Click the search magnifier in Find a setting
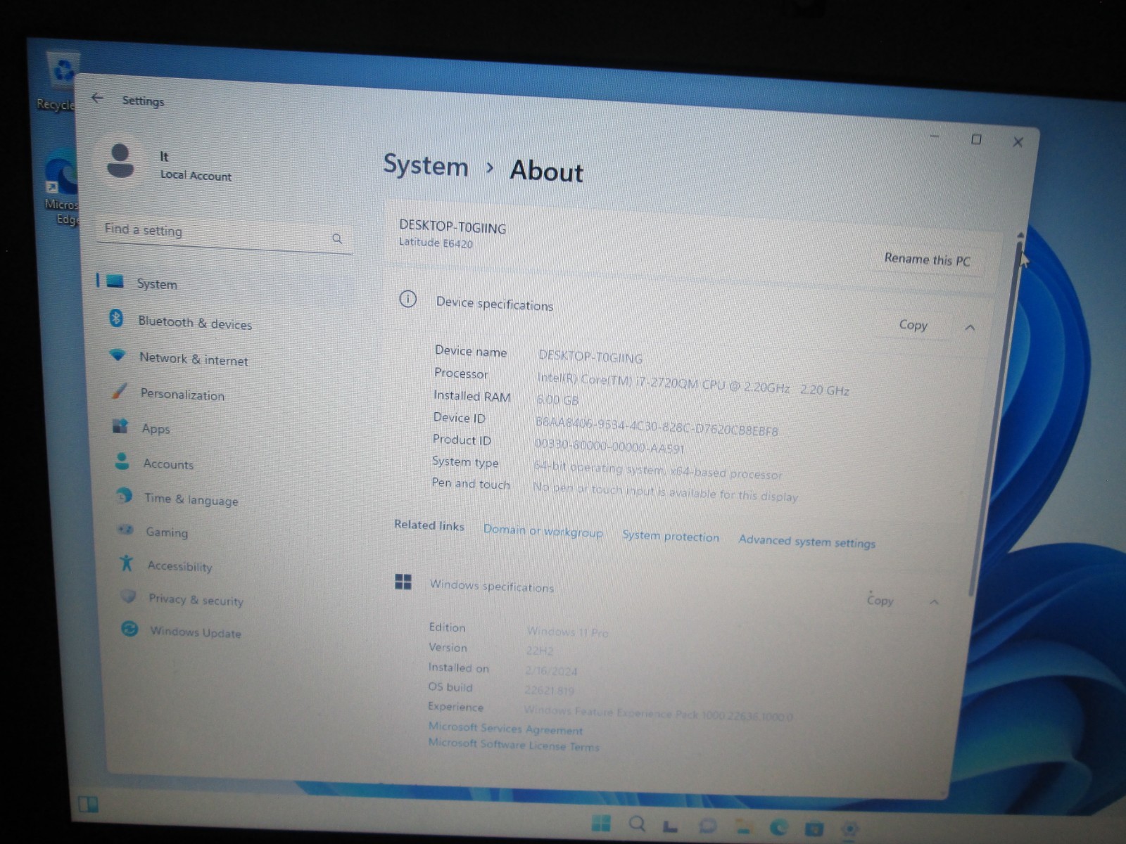The width and height of the screenshot is (1126, 844). (337, 239)
